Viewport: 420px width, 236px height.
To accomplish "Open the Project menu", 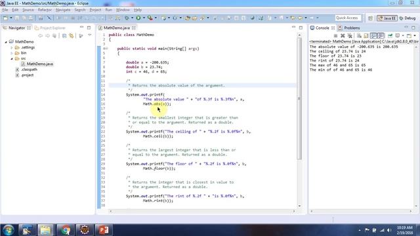I will point(95,10).
